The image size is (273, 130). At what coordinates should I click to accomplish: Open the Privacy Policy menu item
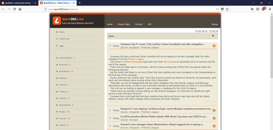(x=124, y=24)
